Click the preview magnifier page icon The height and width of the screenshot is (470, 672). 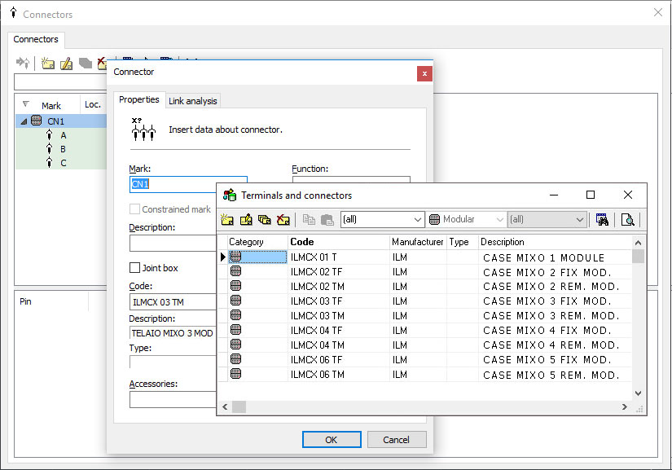(x=628, y=220)
